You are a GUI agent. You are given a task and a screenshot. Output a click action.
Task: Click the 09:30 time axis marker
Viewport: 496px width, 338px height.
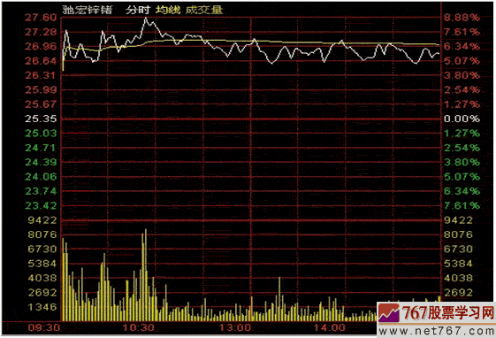click(43, 327)
